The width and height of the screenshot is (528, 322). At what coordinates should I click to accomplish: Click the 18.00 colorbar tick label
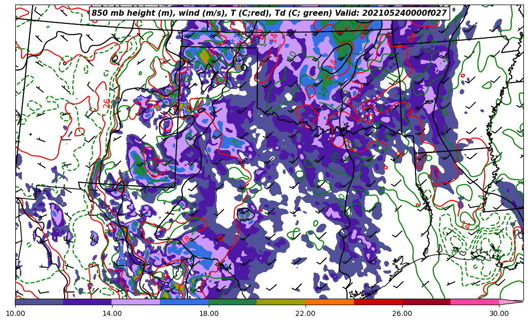[209, 313]
